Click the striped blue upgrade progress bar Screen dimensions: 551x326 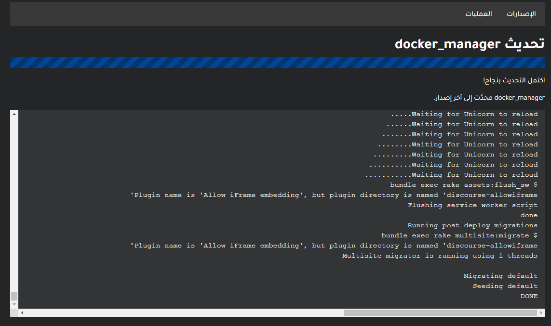278,63
